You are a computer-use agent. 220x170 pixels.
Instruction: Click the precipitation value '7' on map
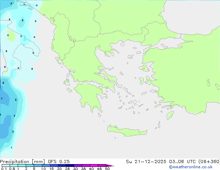[x=2, y=99]
